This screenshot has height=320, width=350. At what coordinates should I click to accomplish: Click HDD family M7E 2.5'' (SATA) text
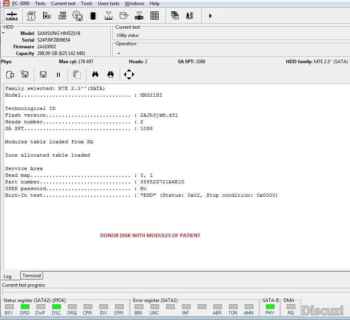317,62
